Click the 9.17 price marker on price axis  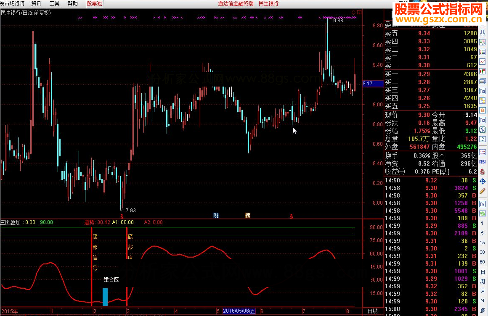point(373,84)
